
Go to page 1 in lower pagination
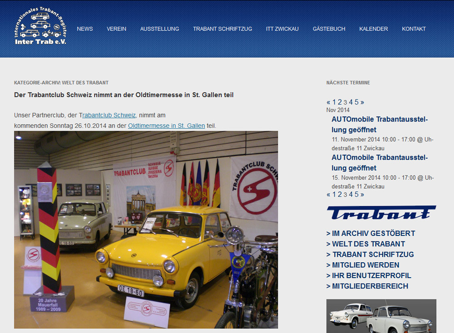[x=334, y=195]
